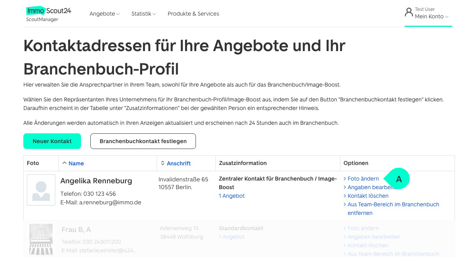Click the chevron before Kontakt löschen
467x257 pixels.
coord(345,196)
